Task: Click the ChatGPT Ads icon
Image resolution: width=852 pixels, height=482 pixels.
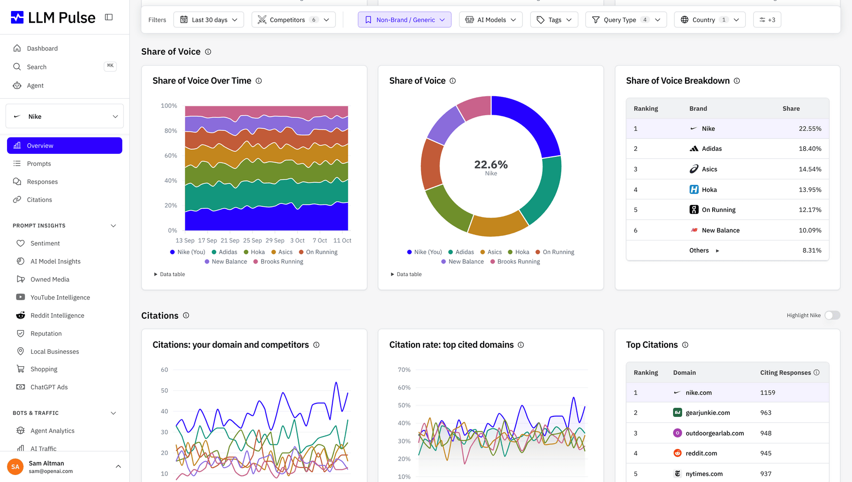Action: [21, 387]
